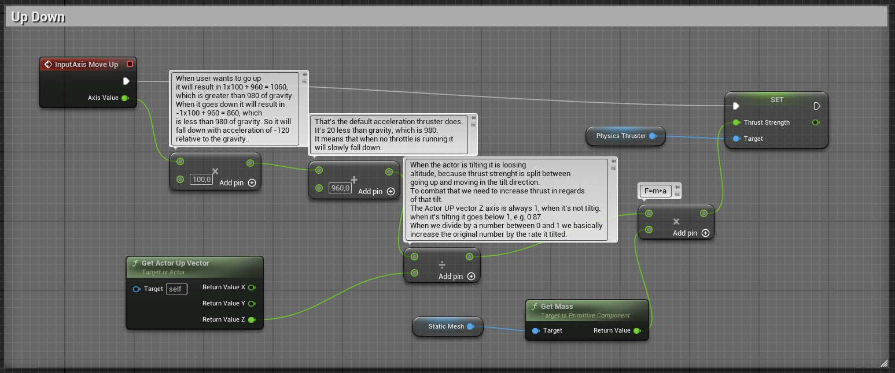
Task: Click the output pin of the divide node
Action: (x=469, y=257)
